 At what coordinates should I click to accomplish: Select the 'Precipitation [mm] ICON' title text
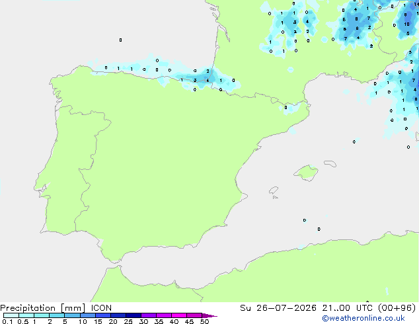[56, 308]
